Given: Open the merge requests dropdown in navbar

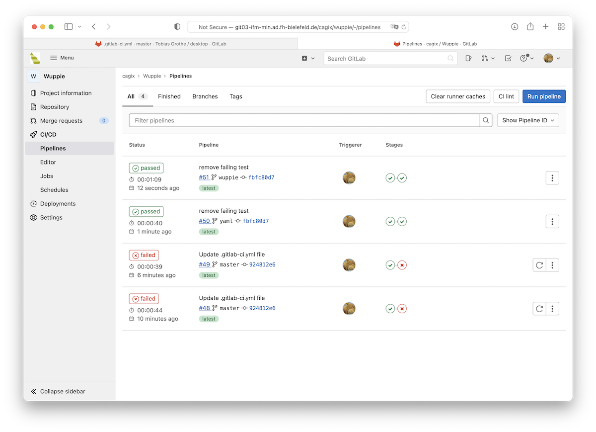Looking at the screenshot, I should 488,59.
